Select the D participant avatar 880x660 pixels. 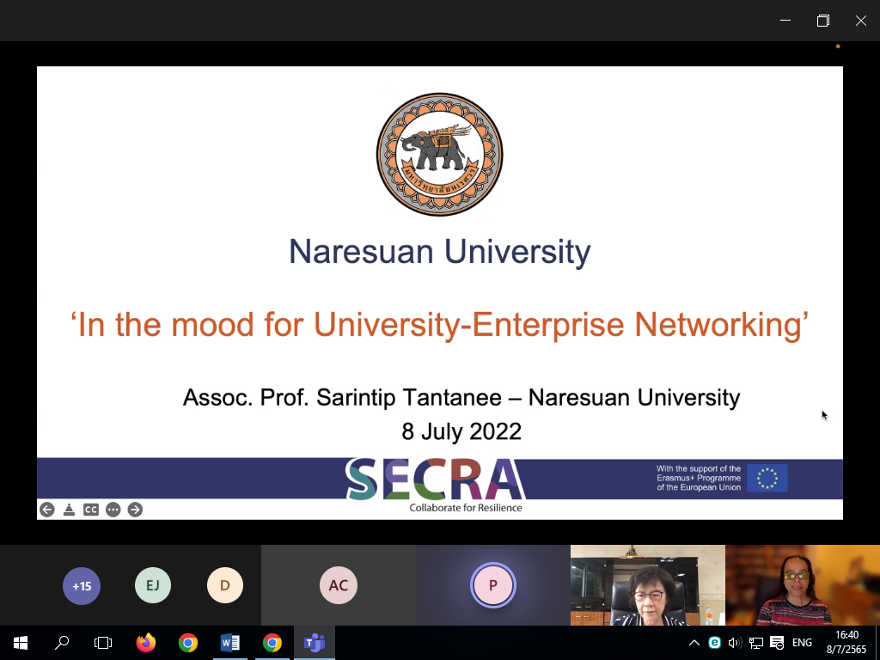(225, 585)
